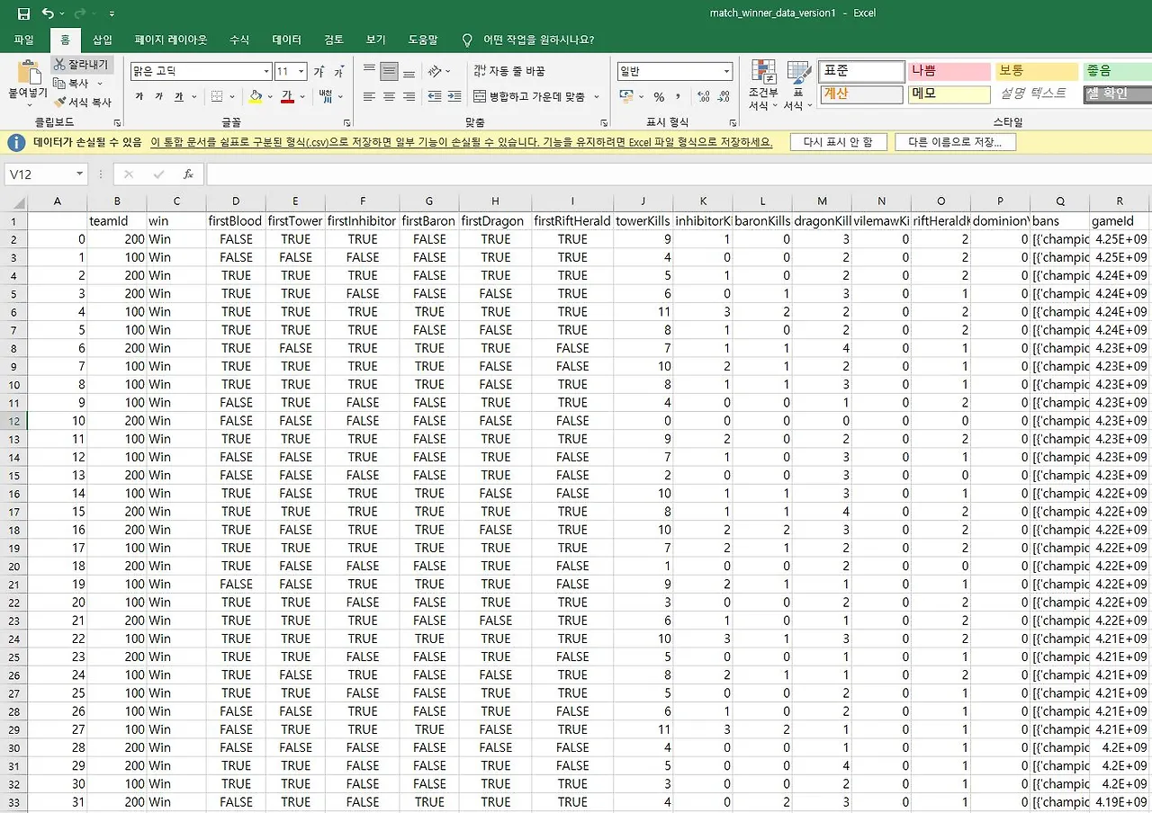1152x813 pixels.
Task: Toggle middle vertical alignment
Action: coord(389,71)
